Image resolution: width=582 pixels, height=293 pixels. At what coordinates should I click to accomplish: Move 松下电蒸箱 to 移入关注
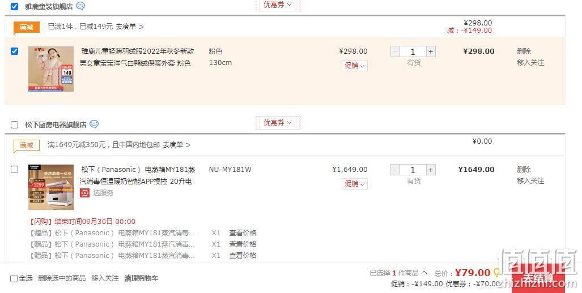coord(530,181)
